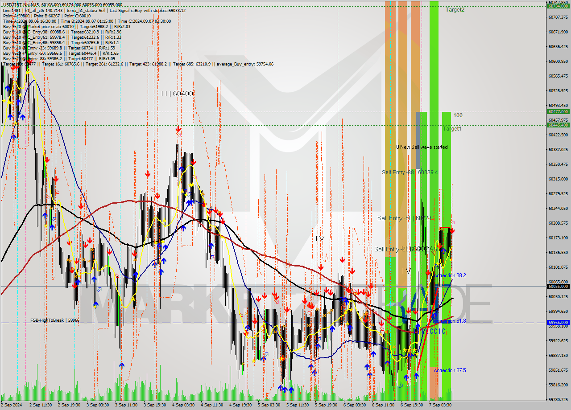
Task: Click the '6 Sep 19:30' time axis label
Action: (x=411, y=405)
